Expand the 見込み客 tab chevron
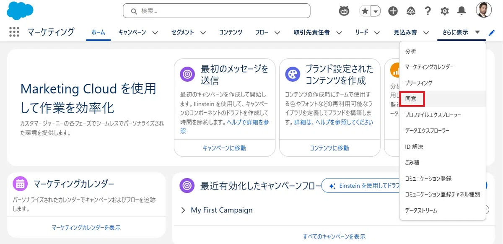The width and height of the screenshot is (503, 244). 426,32
